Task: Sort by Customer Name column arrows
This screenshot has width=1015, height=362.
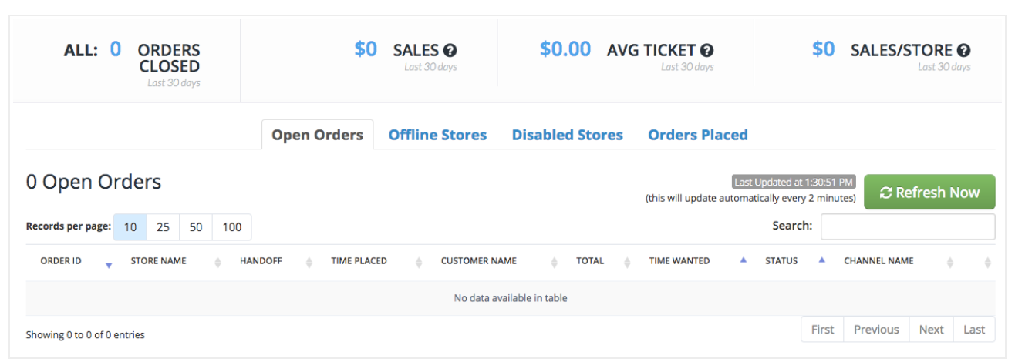Action: click(555, 262)
